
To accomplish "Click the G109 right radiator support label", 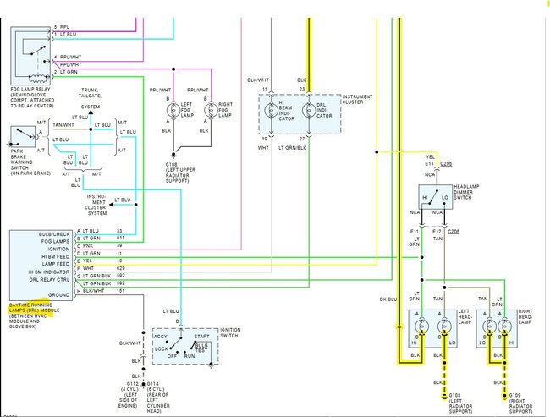I will pos(520,403).
